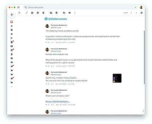Image resolution: width=152 pixels, height=124 pixels.
Task: Open Sent mail from the sidebar arrow icon
Action: point(12,38)
